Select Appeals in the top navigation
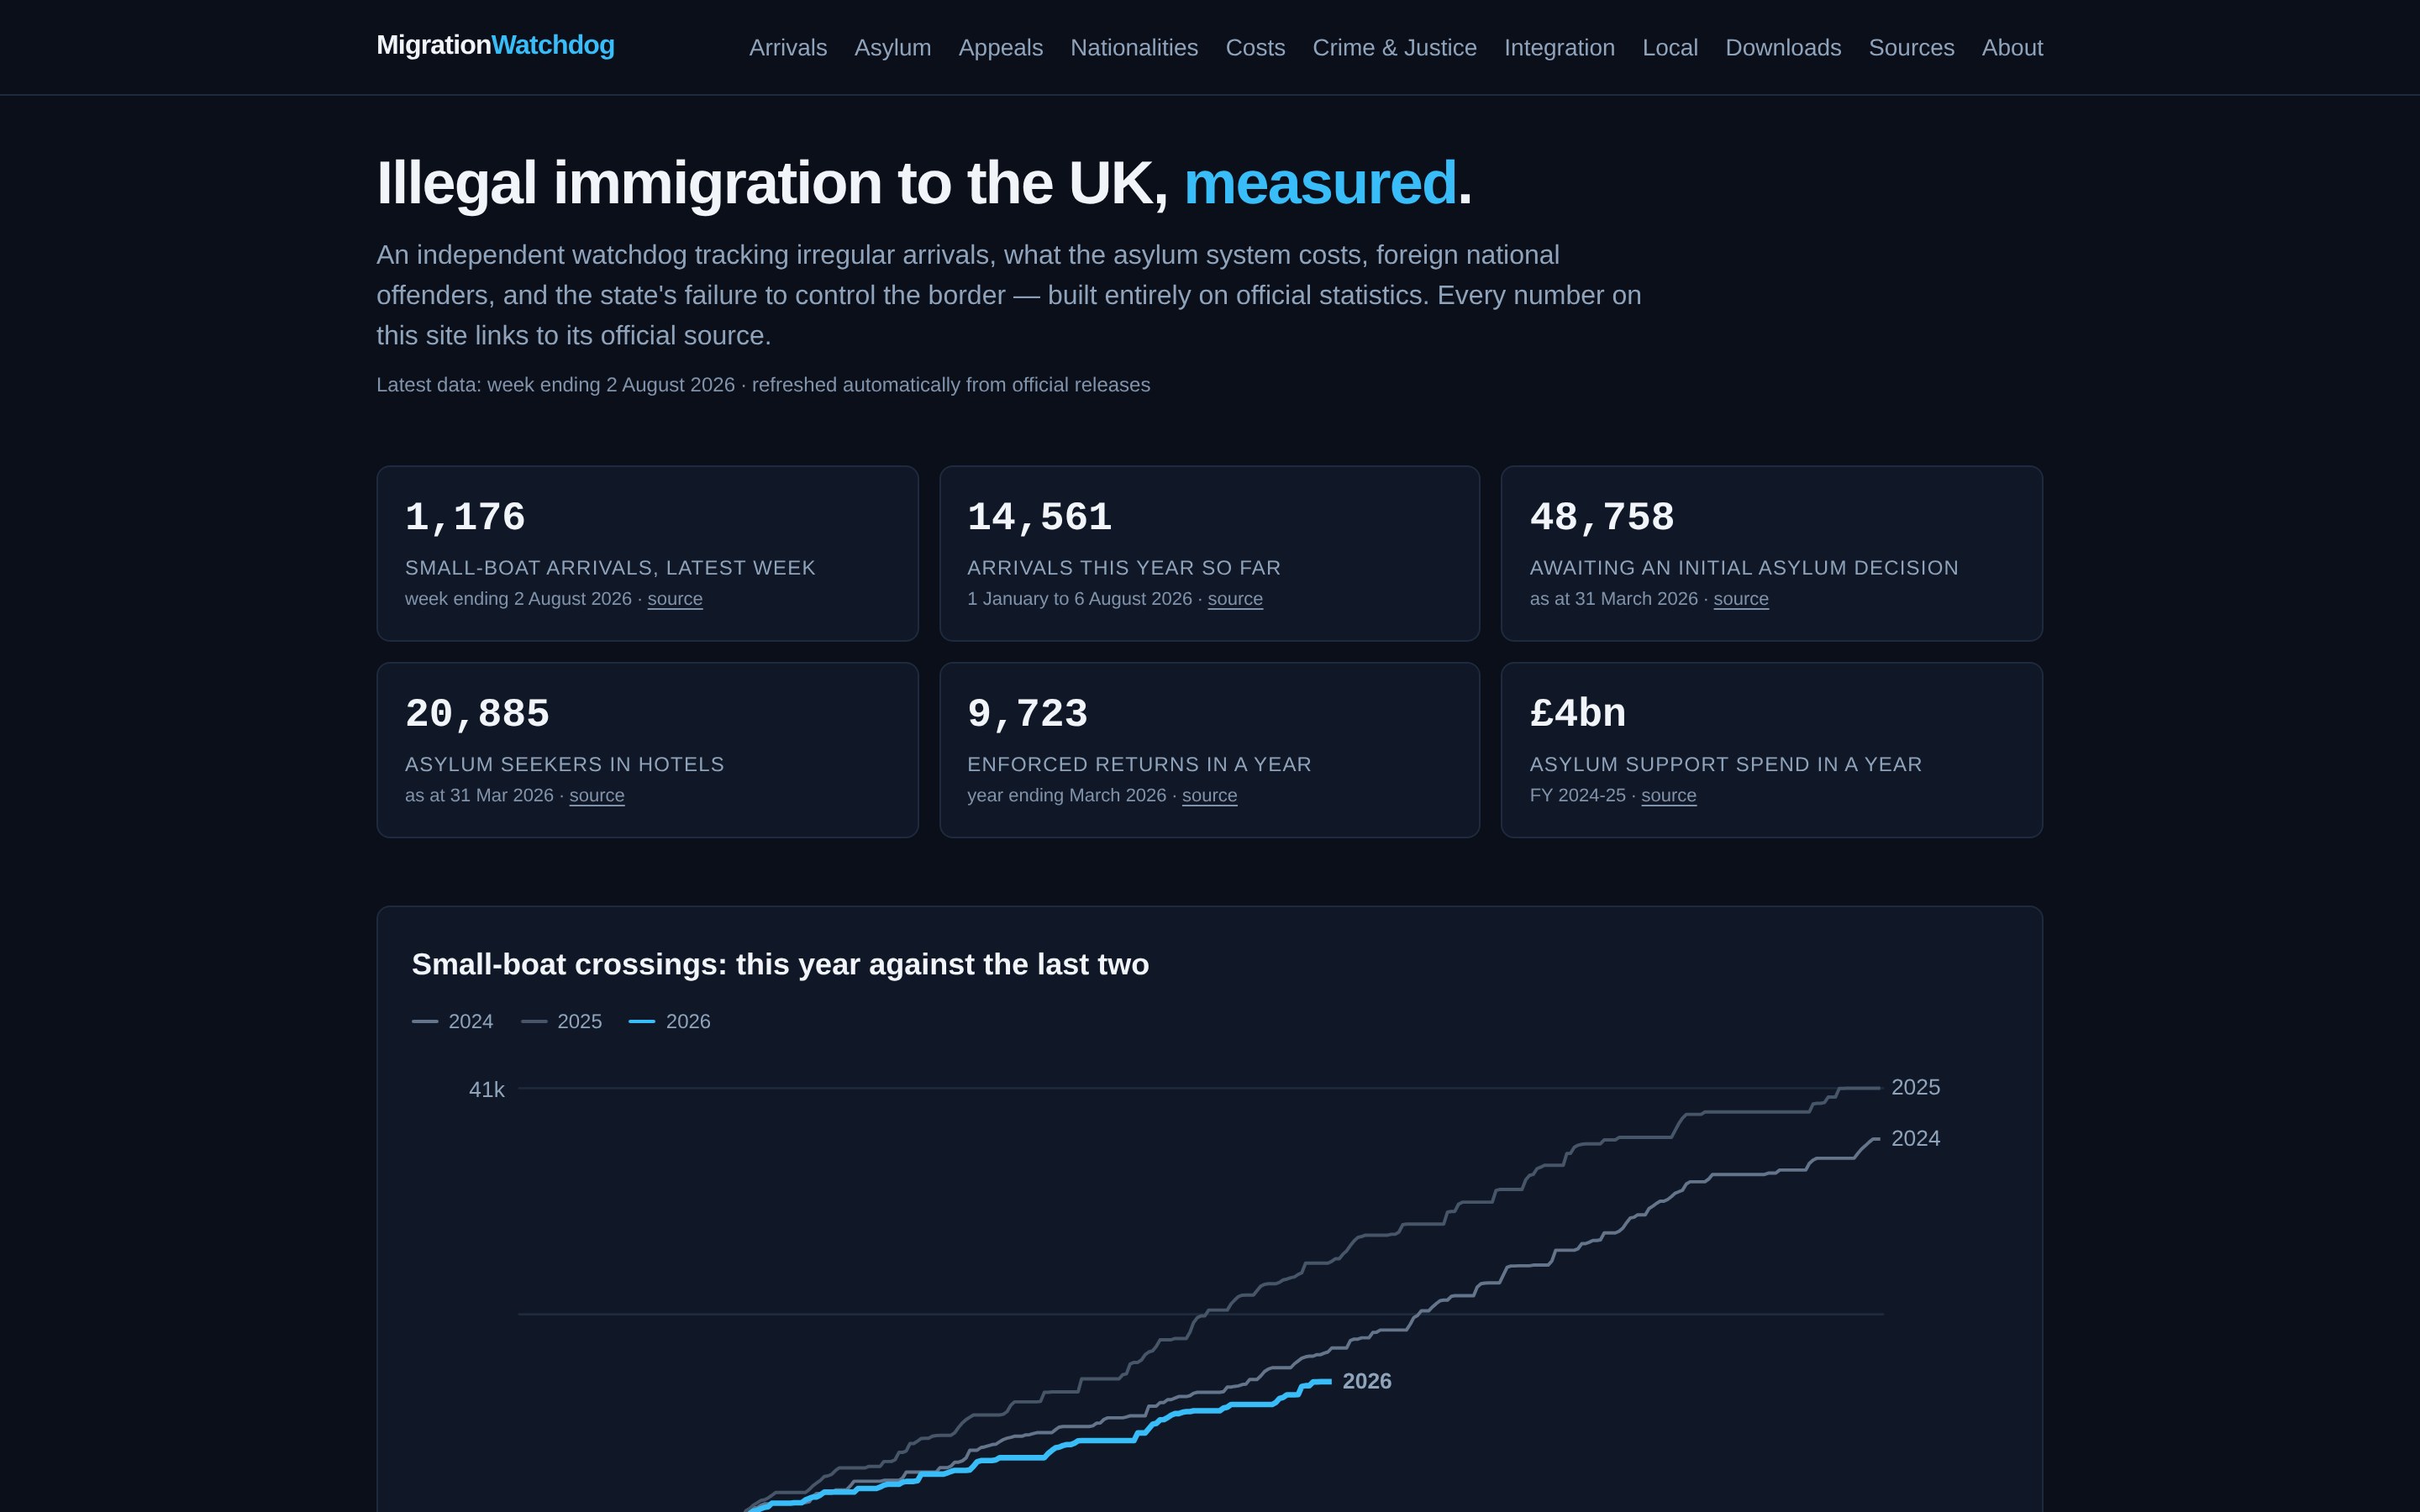 [1000, 47]
